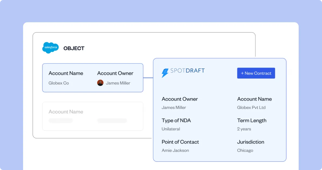Click the Point of Contact label
322x170 pixels.
pyautogui.click(x=180, y=142)
